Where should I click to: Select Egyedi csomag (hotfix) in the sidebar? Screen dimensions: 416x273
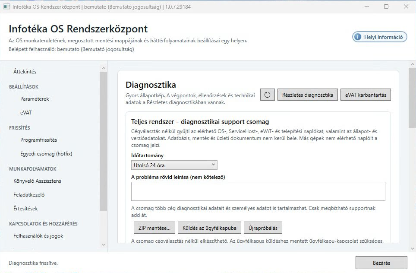point(46,154)
